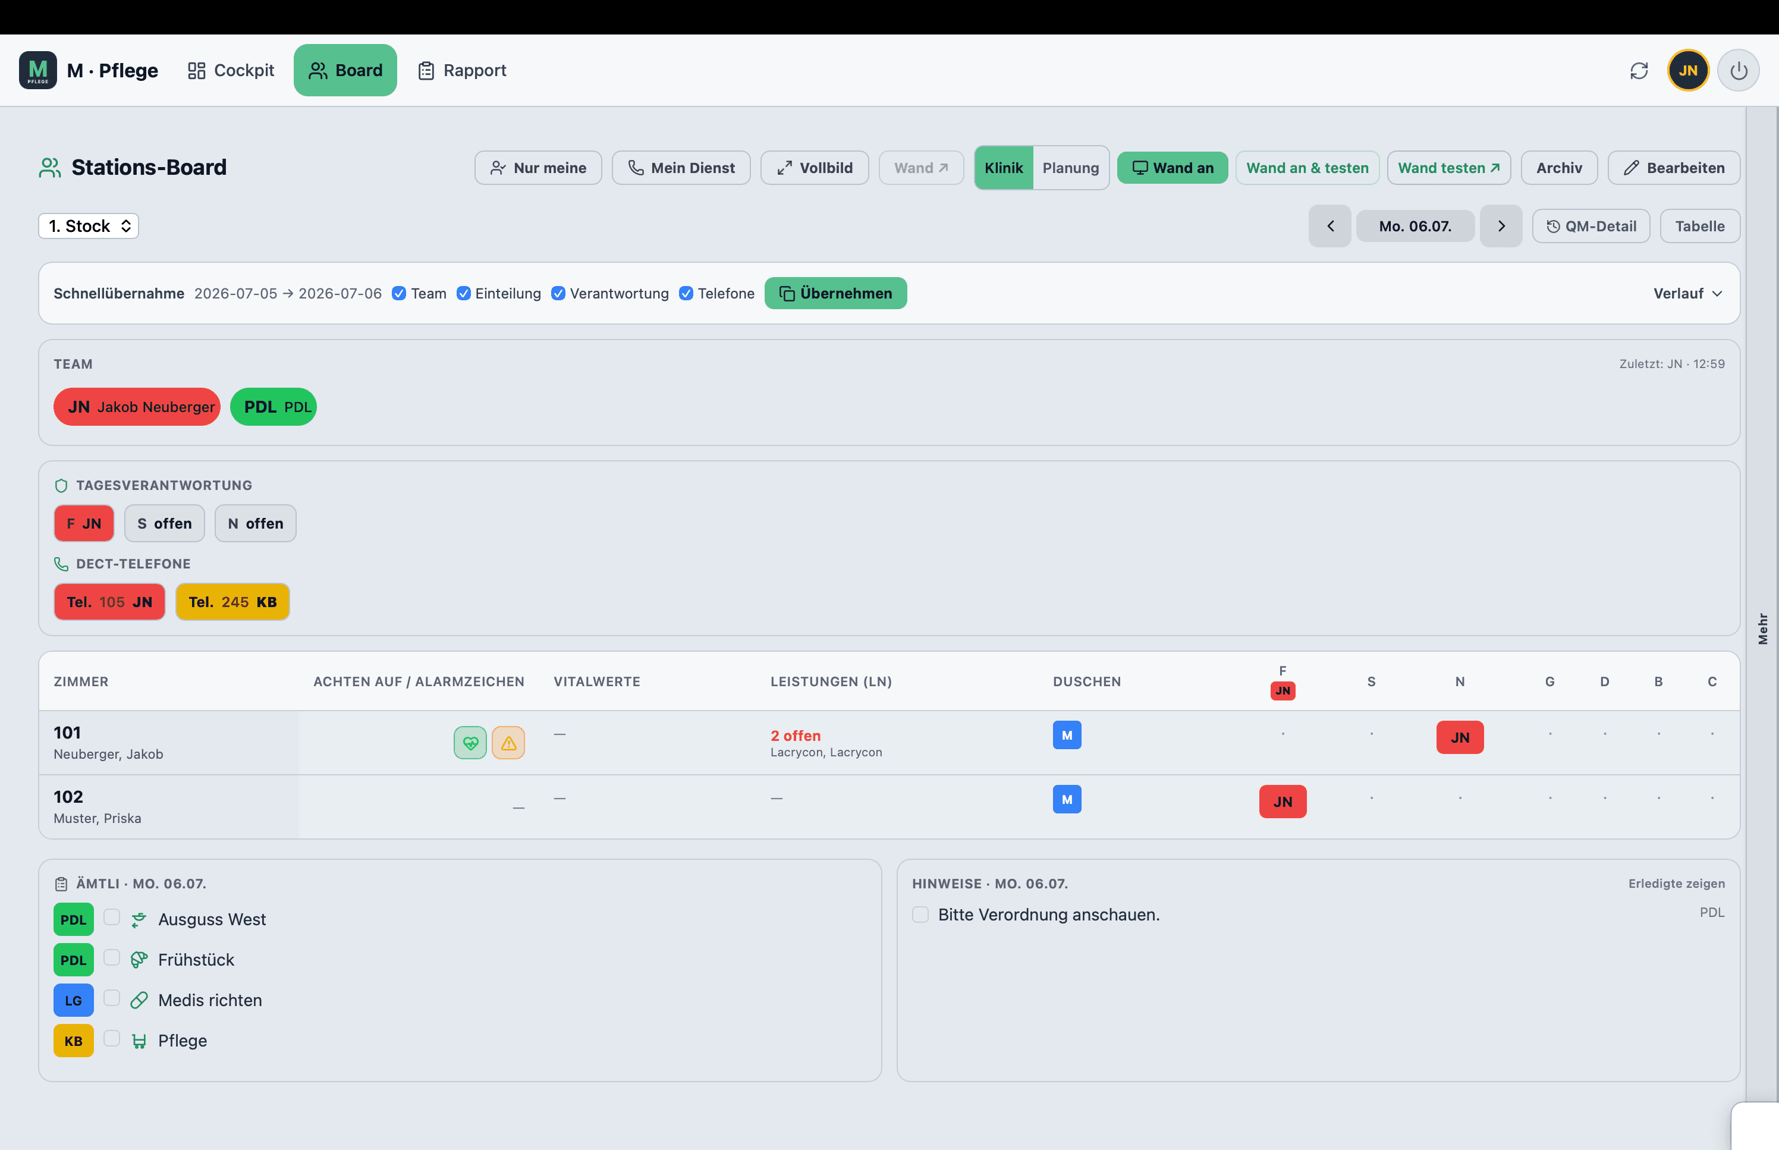Enter Vollbild mode

click(x=814, y=168)
